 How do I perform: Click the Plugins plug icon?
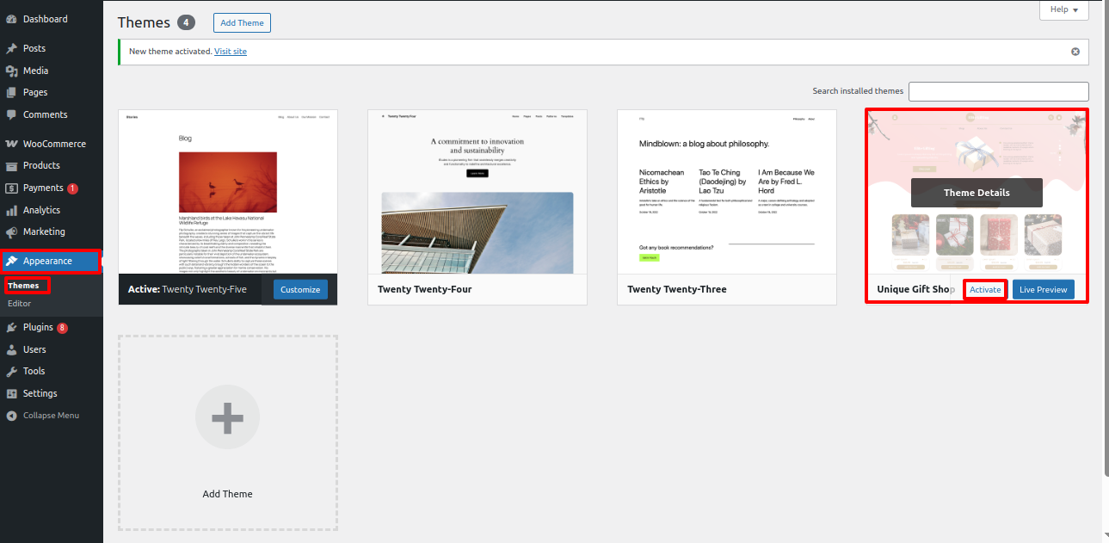click(11, 327)
